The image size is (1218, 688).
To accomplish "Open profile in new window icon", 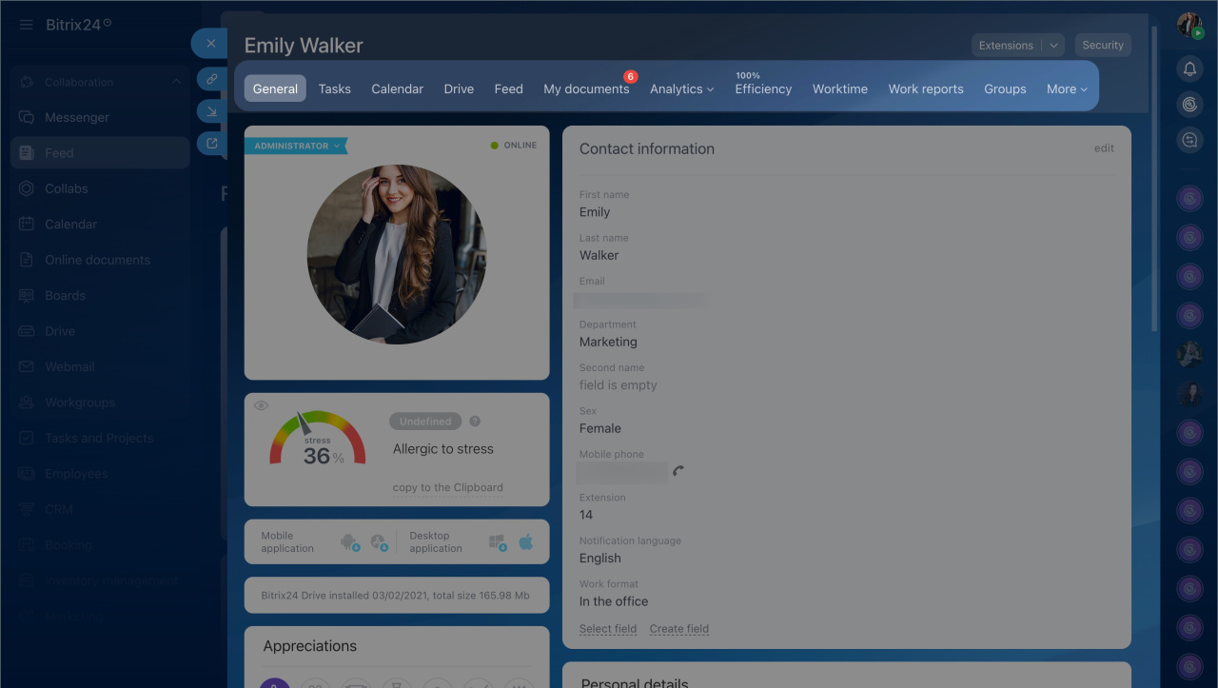I will [x=211, y=144].
